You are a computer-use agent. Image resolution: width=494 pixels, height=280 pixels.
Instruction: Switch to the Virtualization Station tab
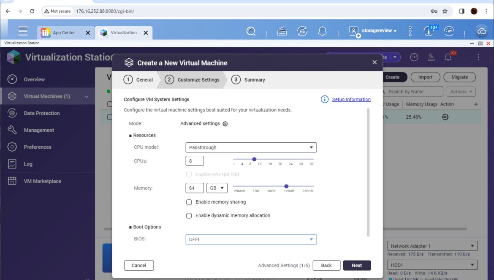coord(123,33)
